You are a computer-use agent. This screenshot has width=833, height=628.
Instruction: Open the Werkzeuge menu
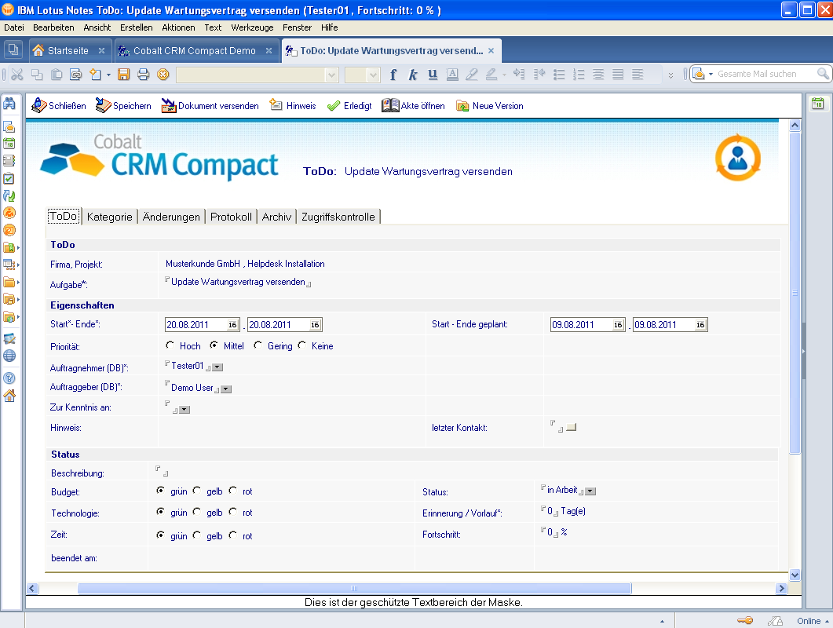pyautogui.click(x=252, y=27)
